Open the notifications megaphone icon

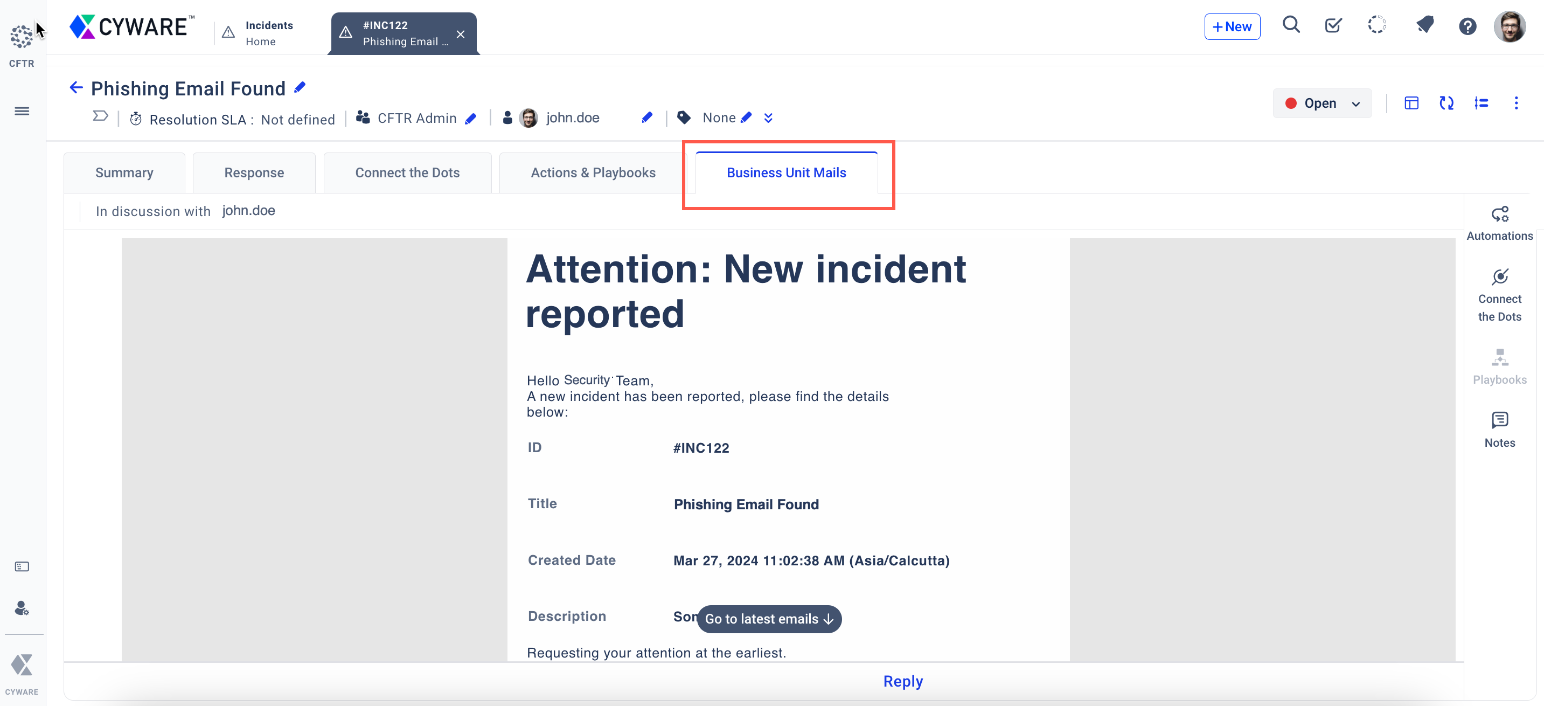[1425, 25]
